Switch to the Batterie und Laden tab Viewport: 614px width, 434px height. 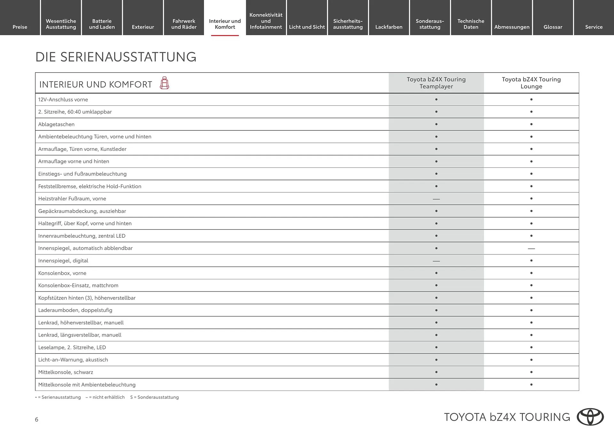pos(102,24)
